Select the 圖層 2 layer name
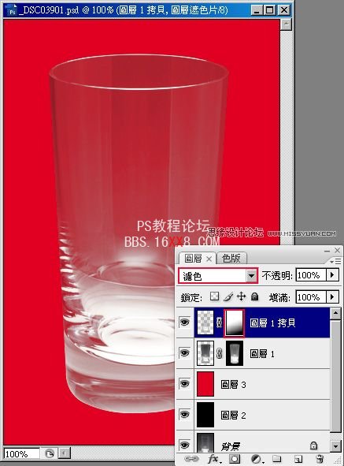The width and height of the screenshot is (344, 466). 233,416
